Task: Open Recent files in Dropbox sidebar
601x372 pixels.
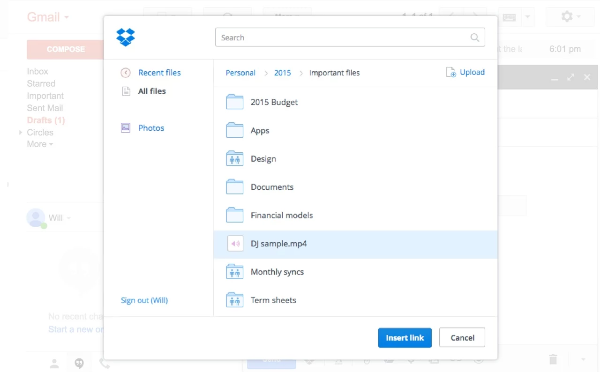Action: pos(159,73)
